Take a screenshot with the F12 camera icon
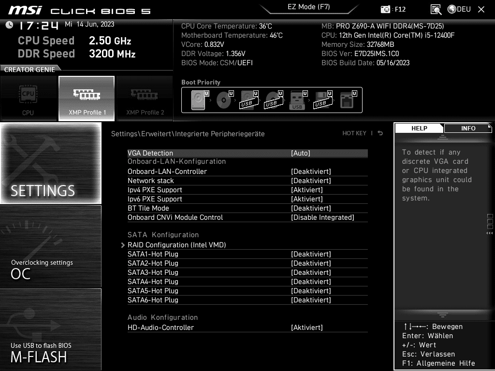This screenshot has height=371, width=495. coord(385,9)
